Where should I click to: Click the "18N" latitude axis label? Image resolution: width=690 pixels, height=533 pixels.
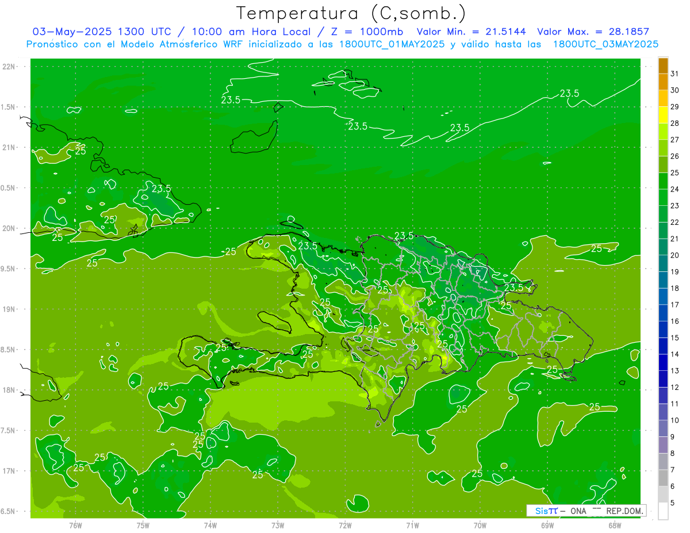pyautogui.click(x=10, y=390)
